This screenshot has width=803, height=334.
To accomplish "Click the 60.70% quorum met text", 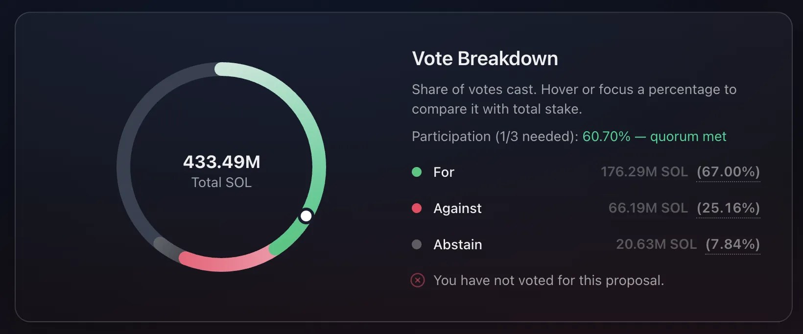I will (654, 137).
